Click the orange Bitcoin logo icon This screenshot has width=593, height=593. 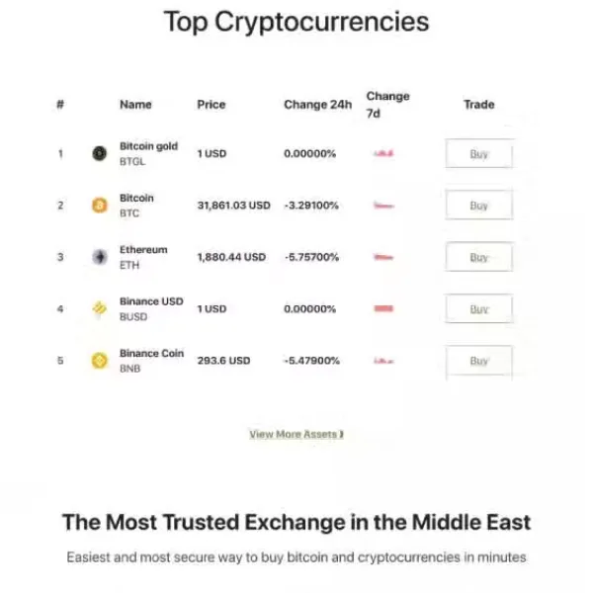click(x=100, y=206)
